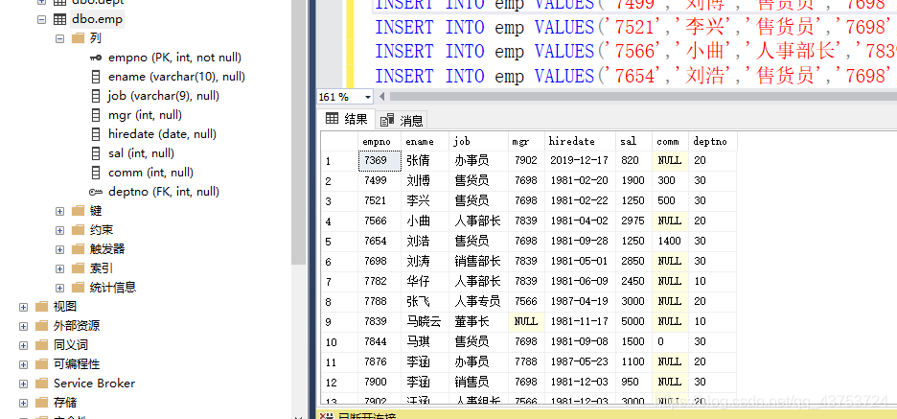
Task: Expand the 同义词 synonyms node
Action: click(23, 345)
